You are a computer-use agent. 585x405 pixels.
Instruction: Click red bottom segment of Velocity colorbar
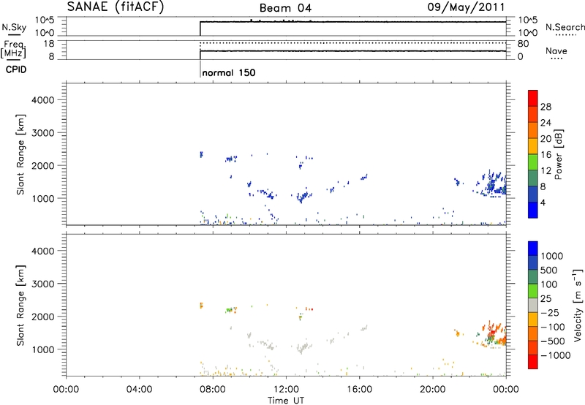(533, 362)
